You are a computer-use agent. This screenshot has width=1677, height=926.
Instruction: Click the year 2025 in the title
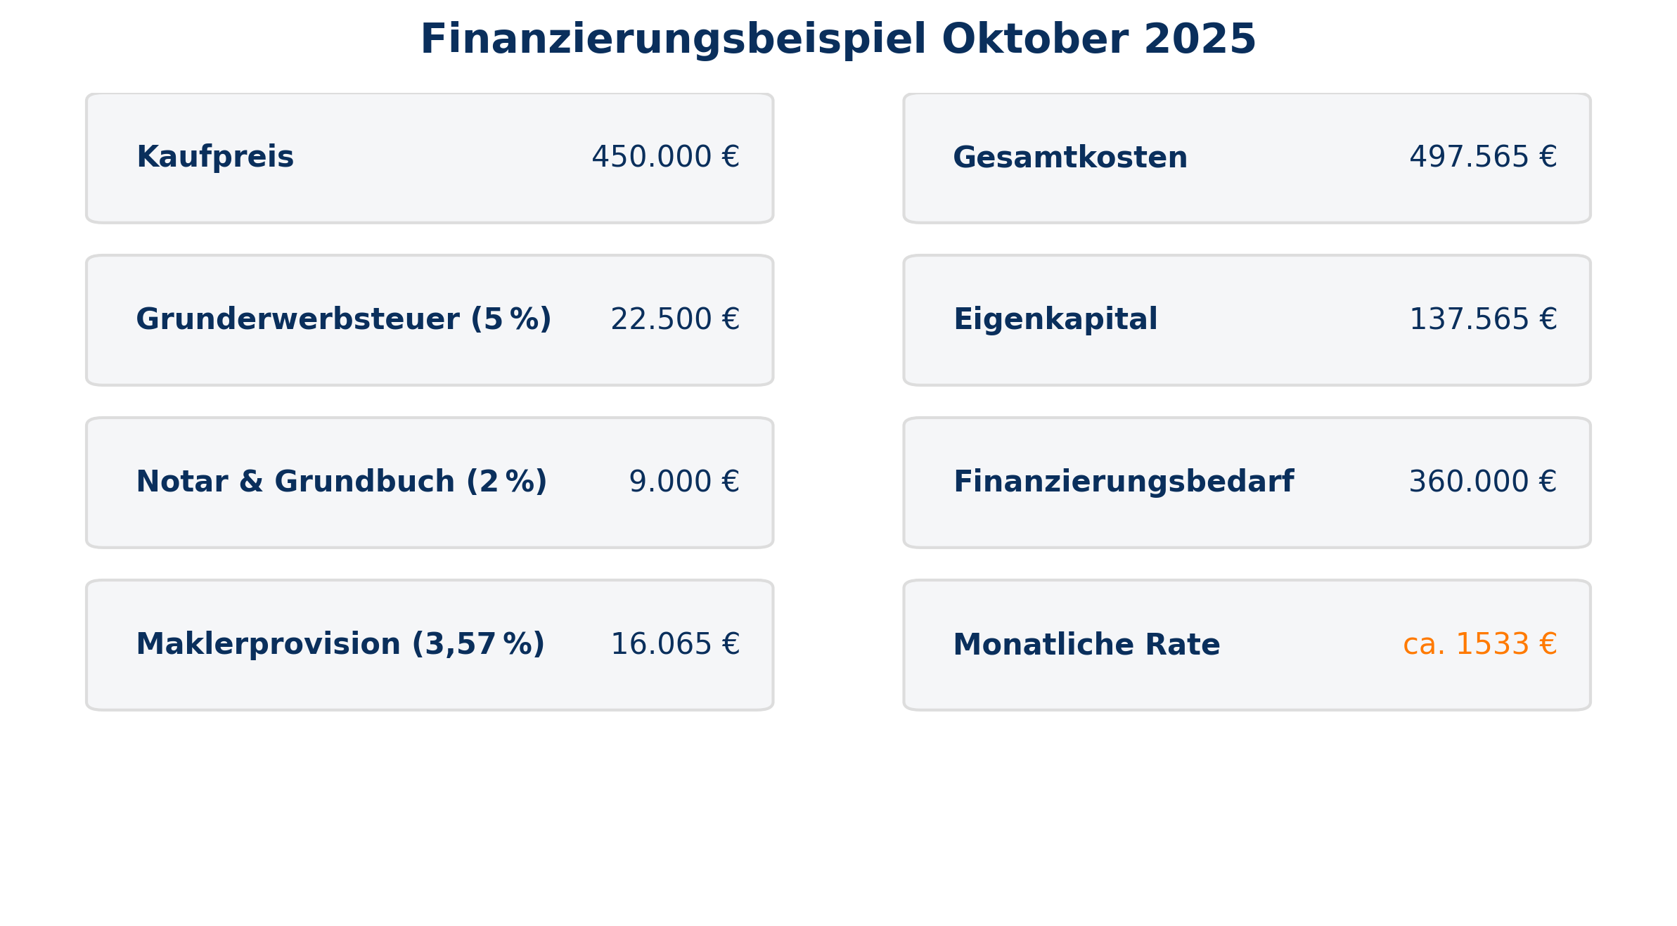(1200, 40)
